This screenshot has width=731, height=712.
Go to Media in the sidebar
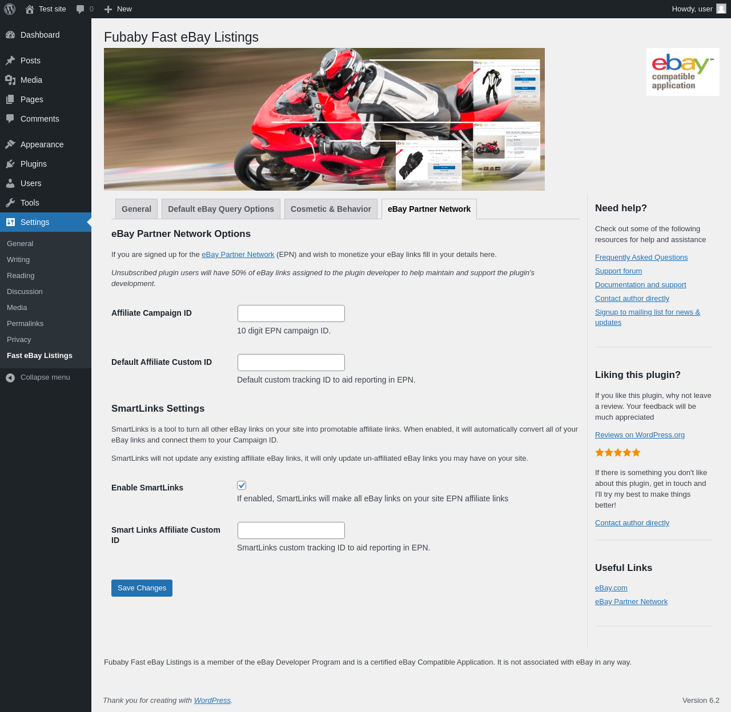(46, 80)
